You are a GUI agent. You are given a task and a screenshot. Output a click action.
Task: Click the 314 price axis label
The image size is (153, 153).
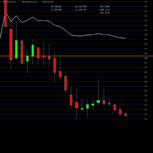[x=146, y=30]
